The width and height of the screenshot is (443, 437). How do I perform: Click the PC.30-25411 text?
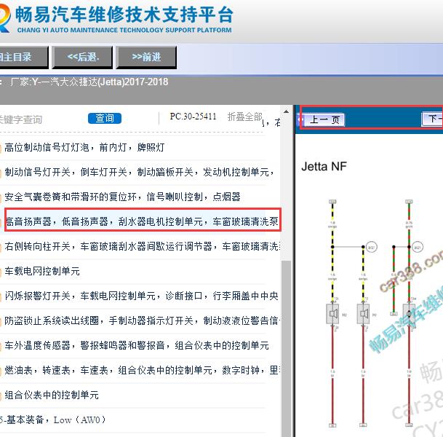193,117
